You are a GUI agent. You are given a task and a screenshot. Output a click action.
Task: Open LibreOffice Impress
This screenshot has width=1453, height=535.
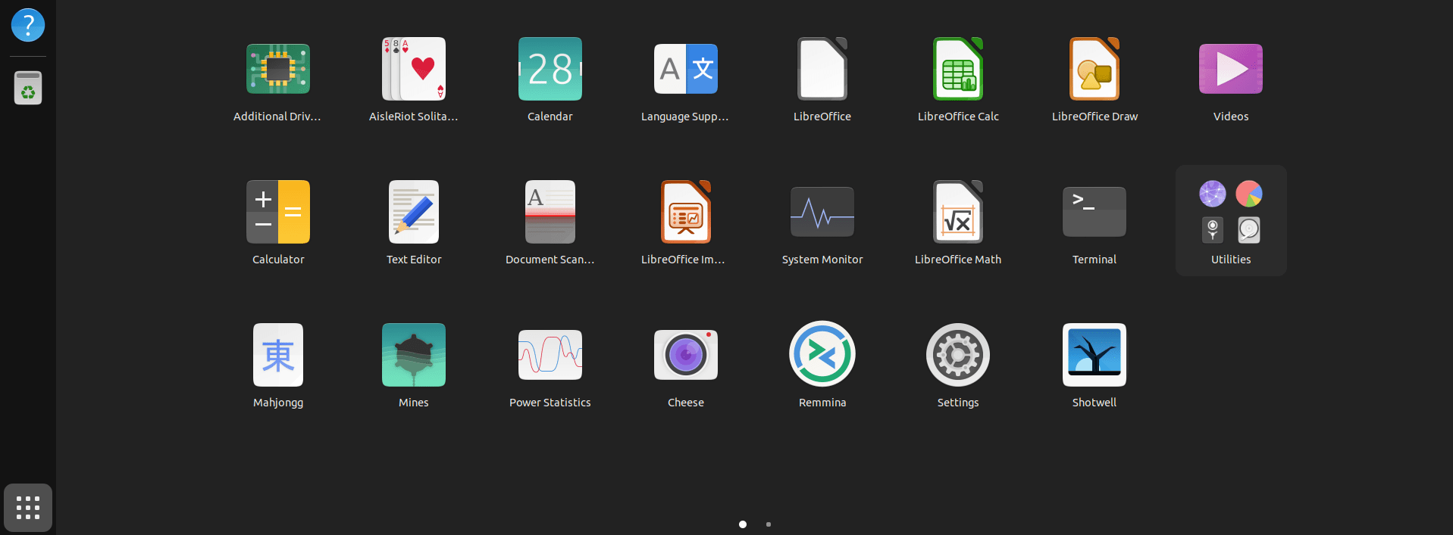coord(686,221)
